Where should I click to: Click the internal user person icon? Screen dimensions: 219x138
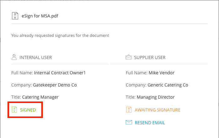[x=14, y=57]
